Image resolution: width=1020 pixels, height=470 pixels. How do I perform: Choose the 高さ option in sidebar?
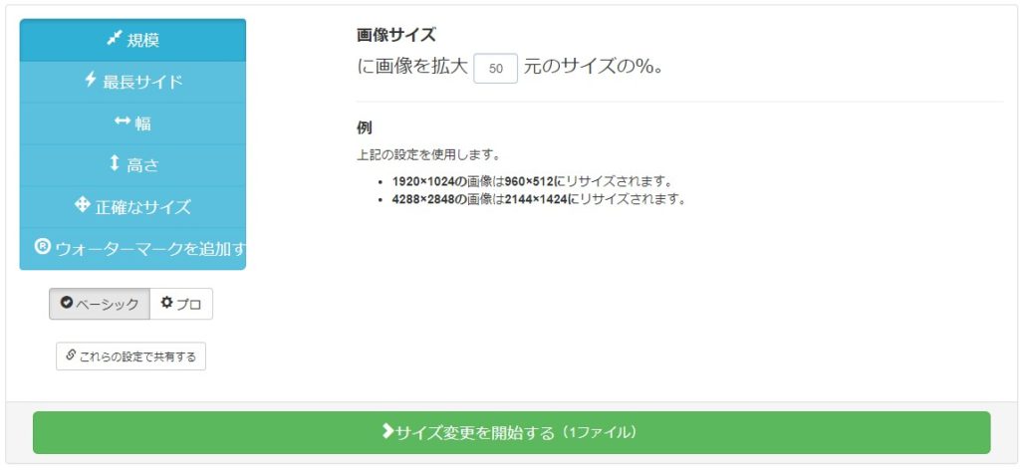tap(132, 164)
